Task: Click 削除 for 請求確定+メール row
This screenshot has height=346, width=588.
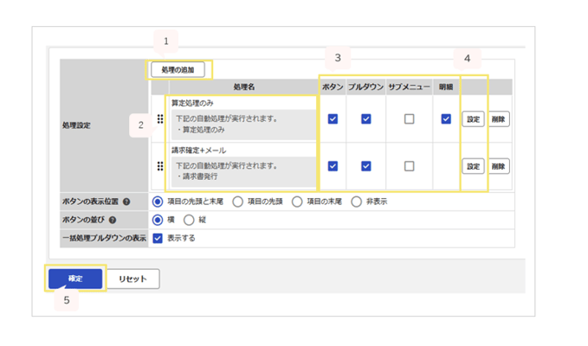Action: [x=499, y=166]
